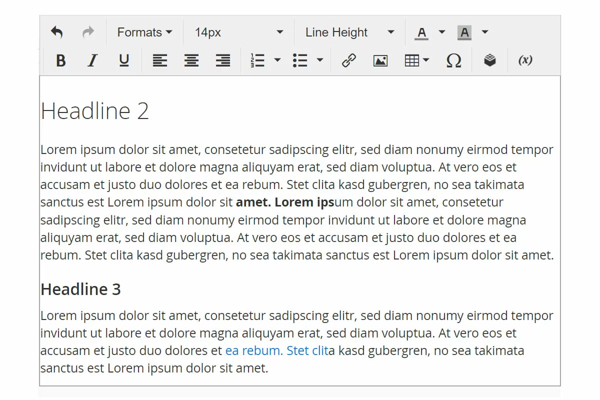
Task: Insert an image into the document
Action: [x=380, y=60]
